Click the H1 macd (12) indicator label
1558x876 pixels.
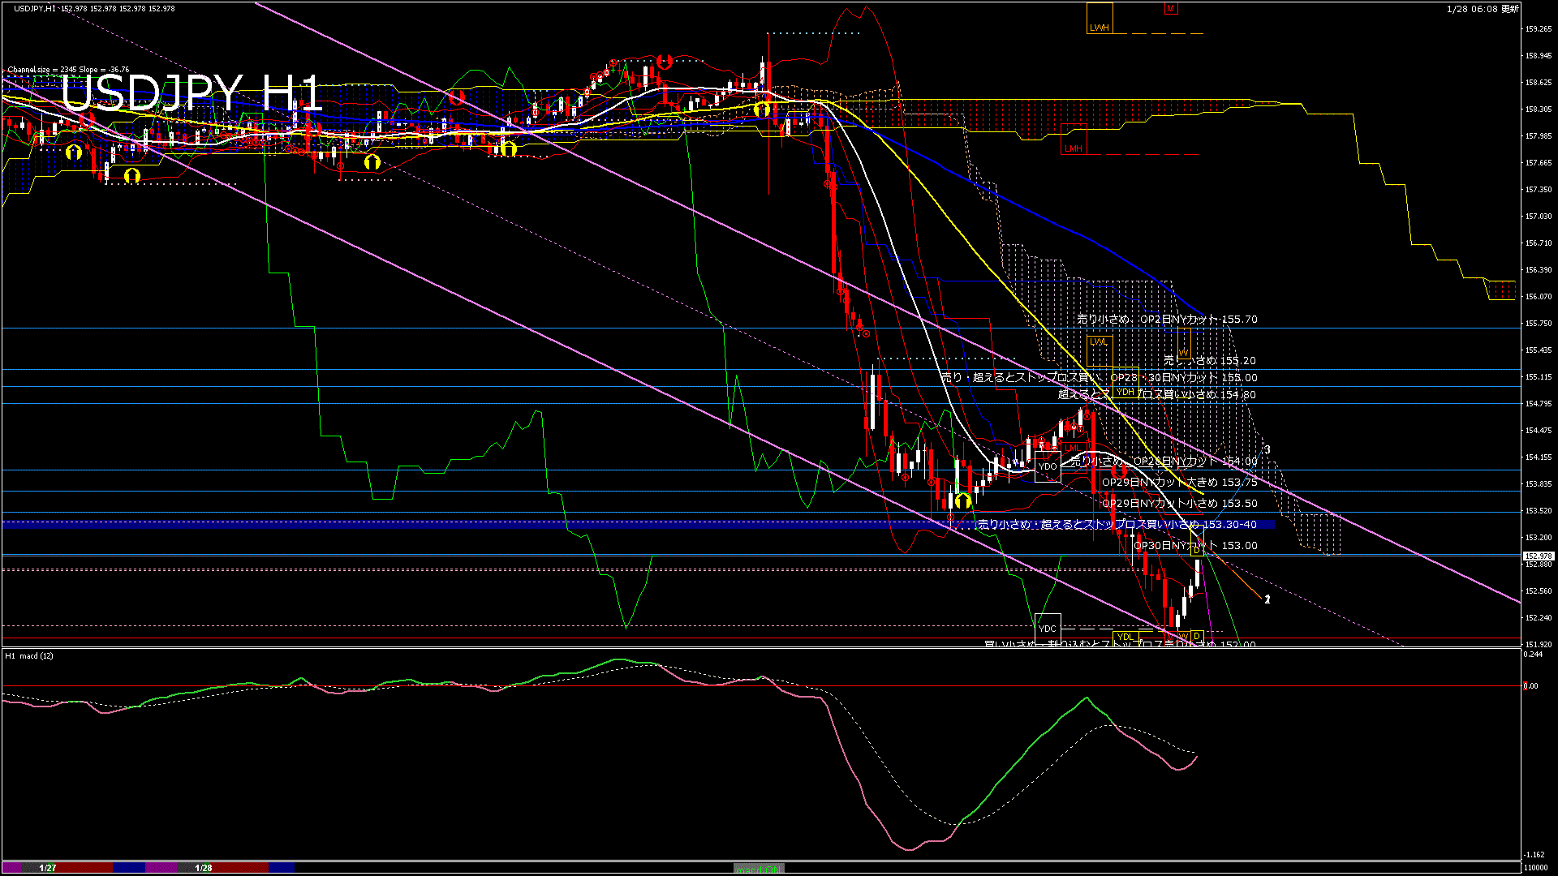point(28,656)
